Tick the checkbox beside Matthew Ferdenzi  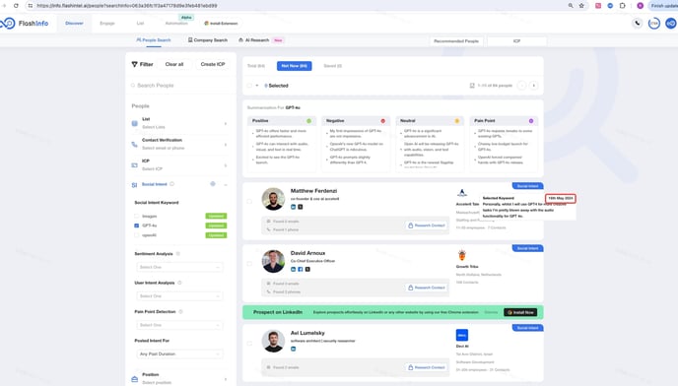point(249,202)
